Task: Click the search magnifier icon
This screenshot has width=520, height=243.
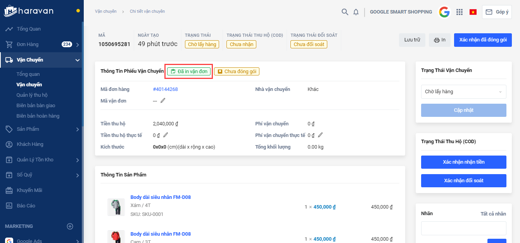Action: pos(344,12)
